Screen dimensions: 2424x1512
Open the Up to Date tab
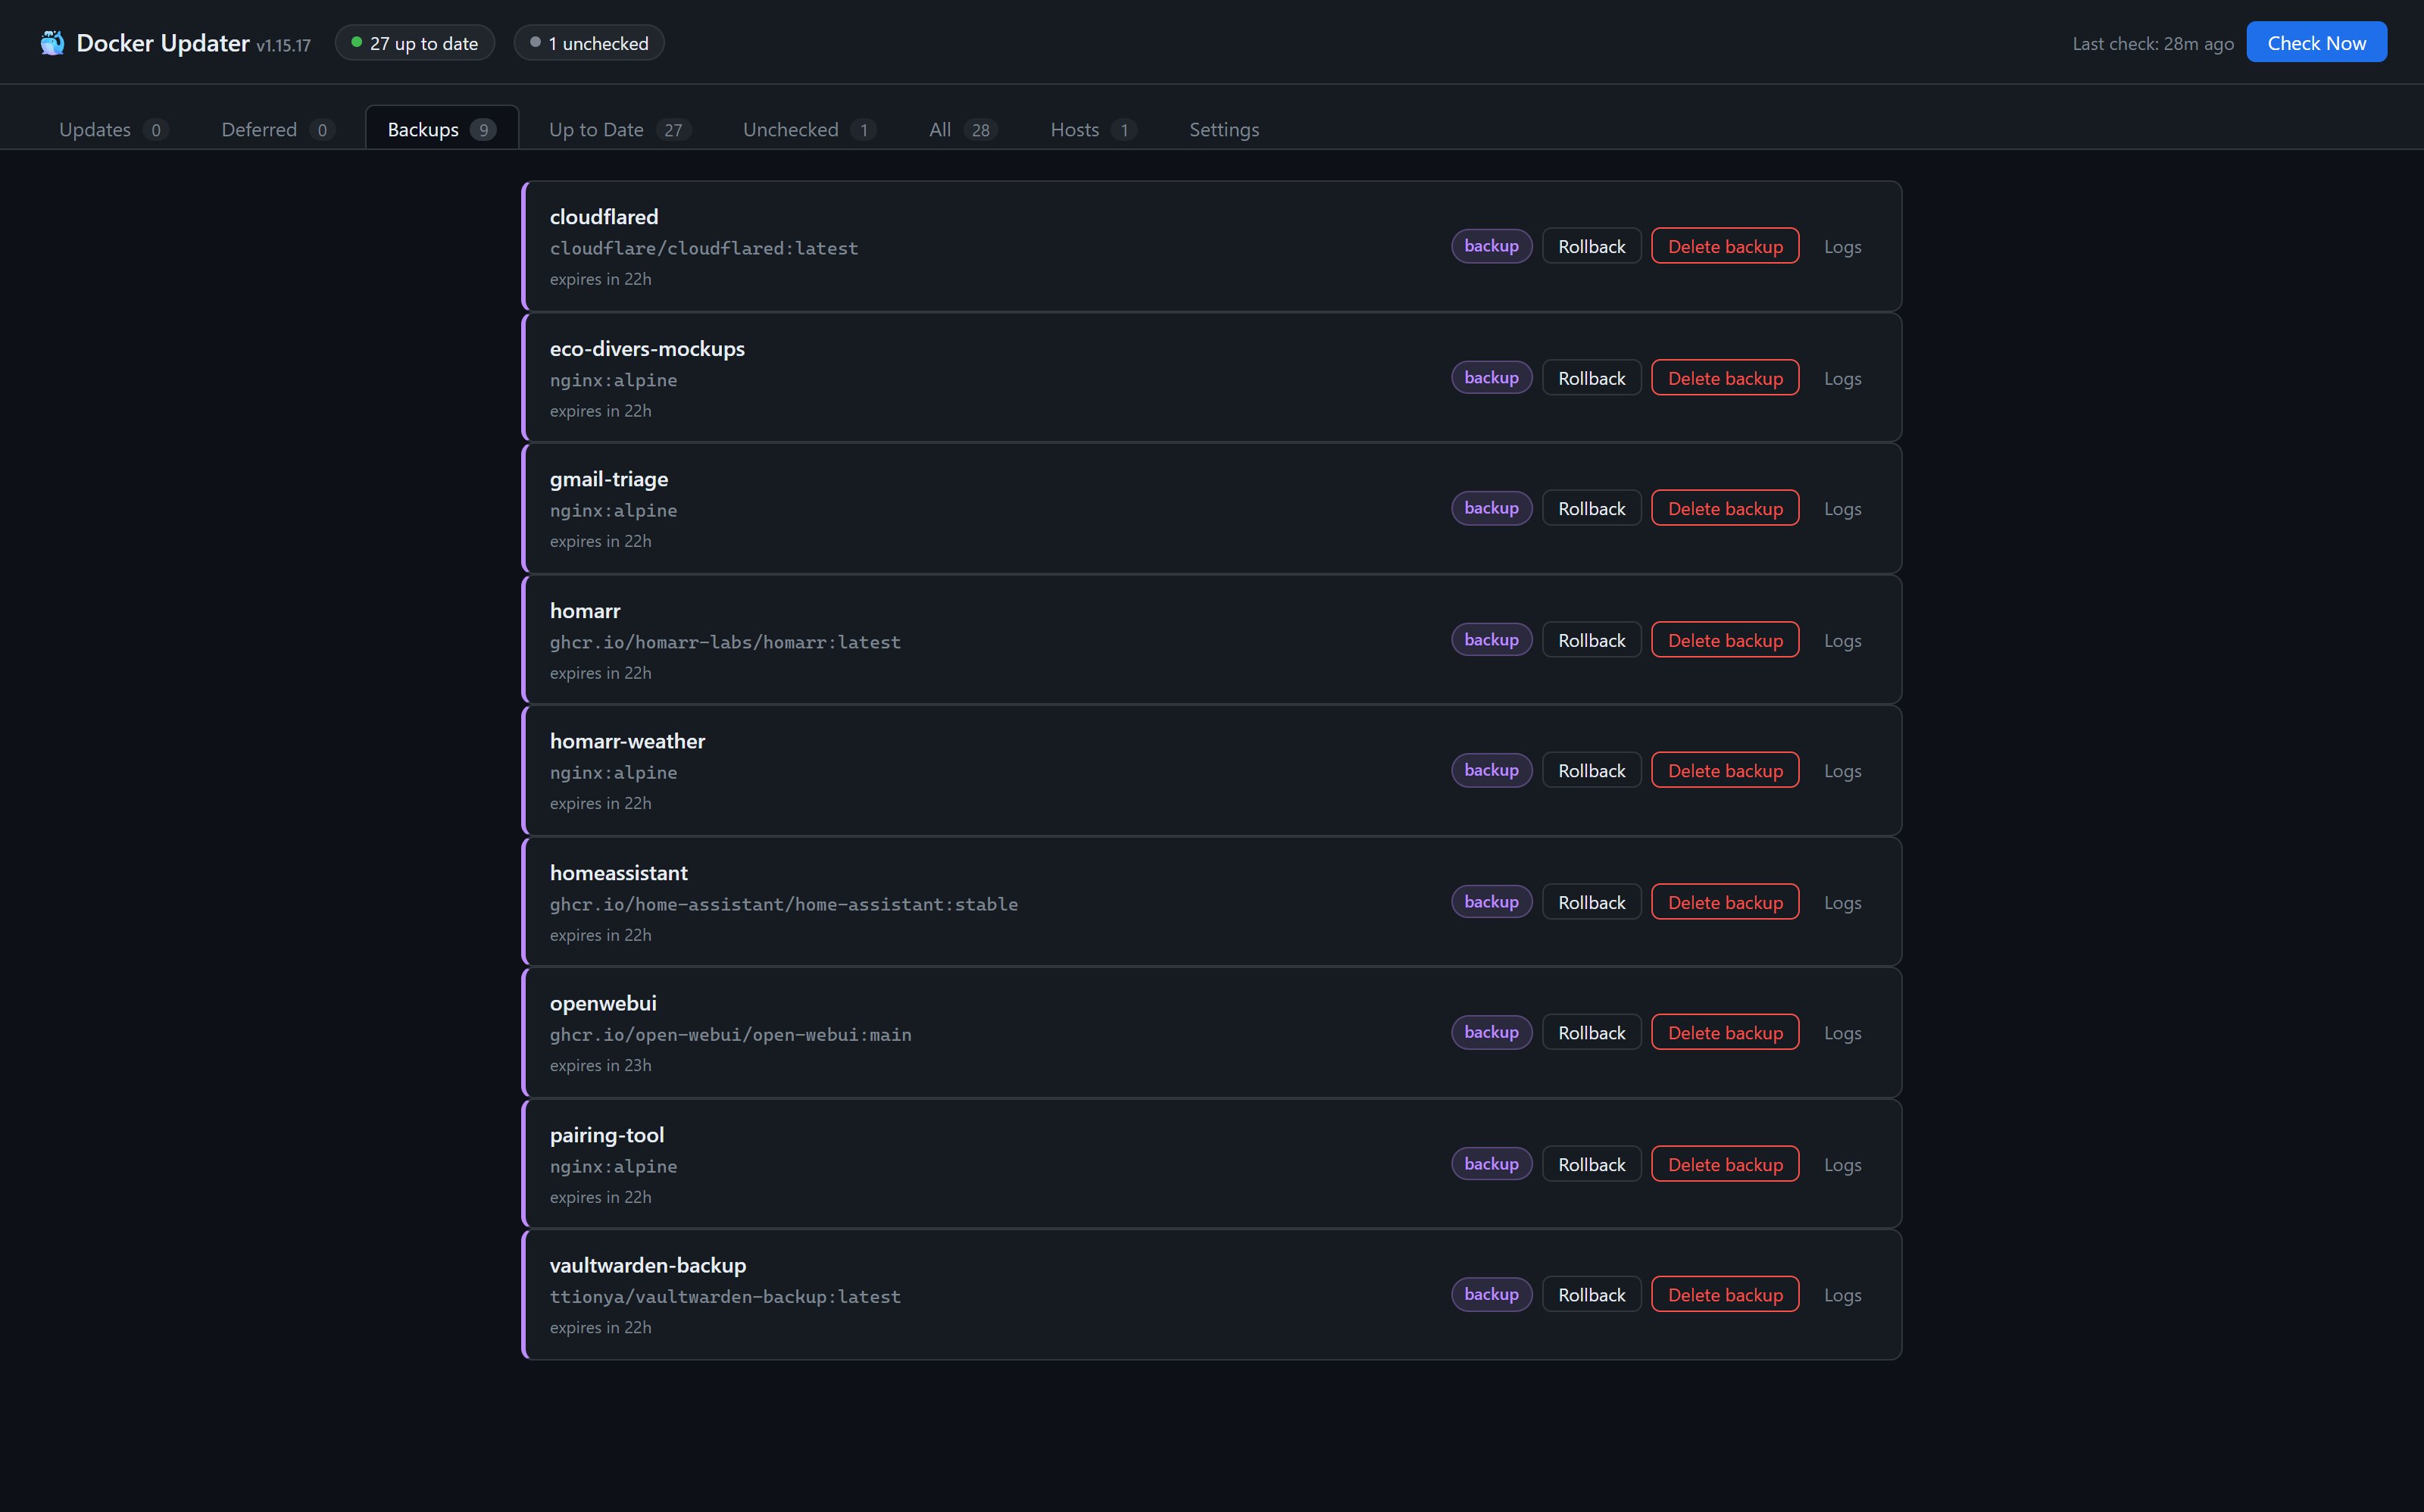pos(619,129)
